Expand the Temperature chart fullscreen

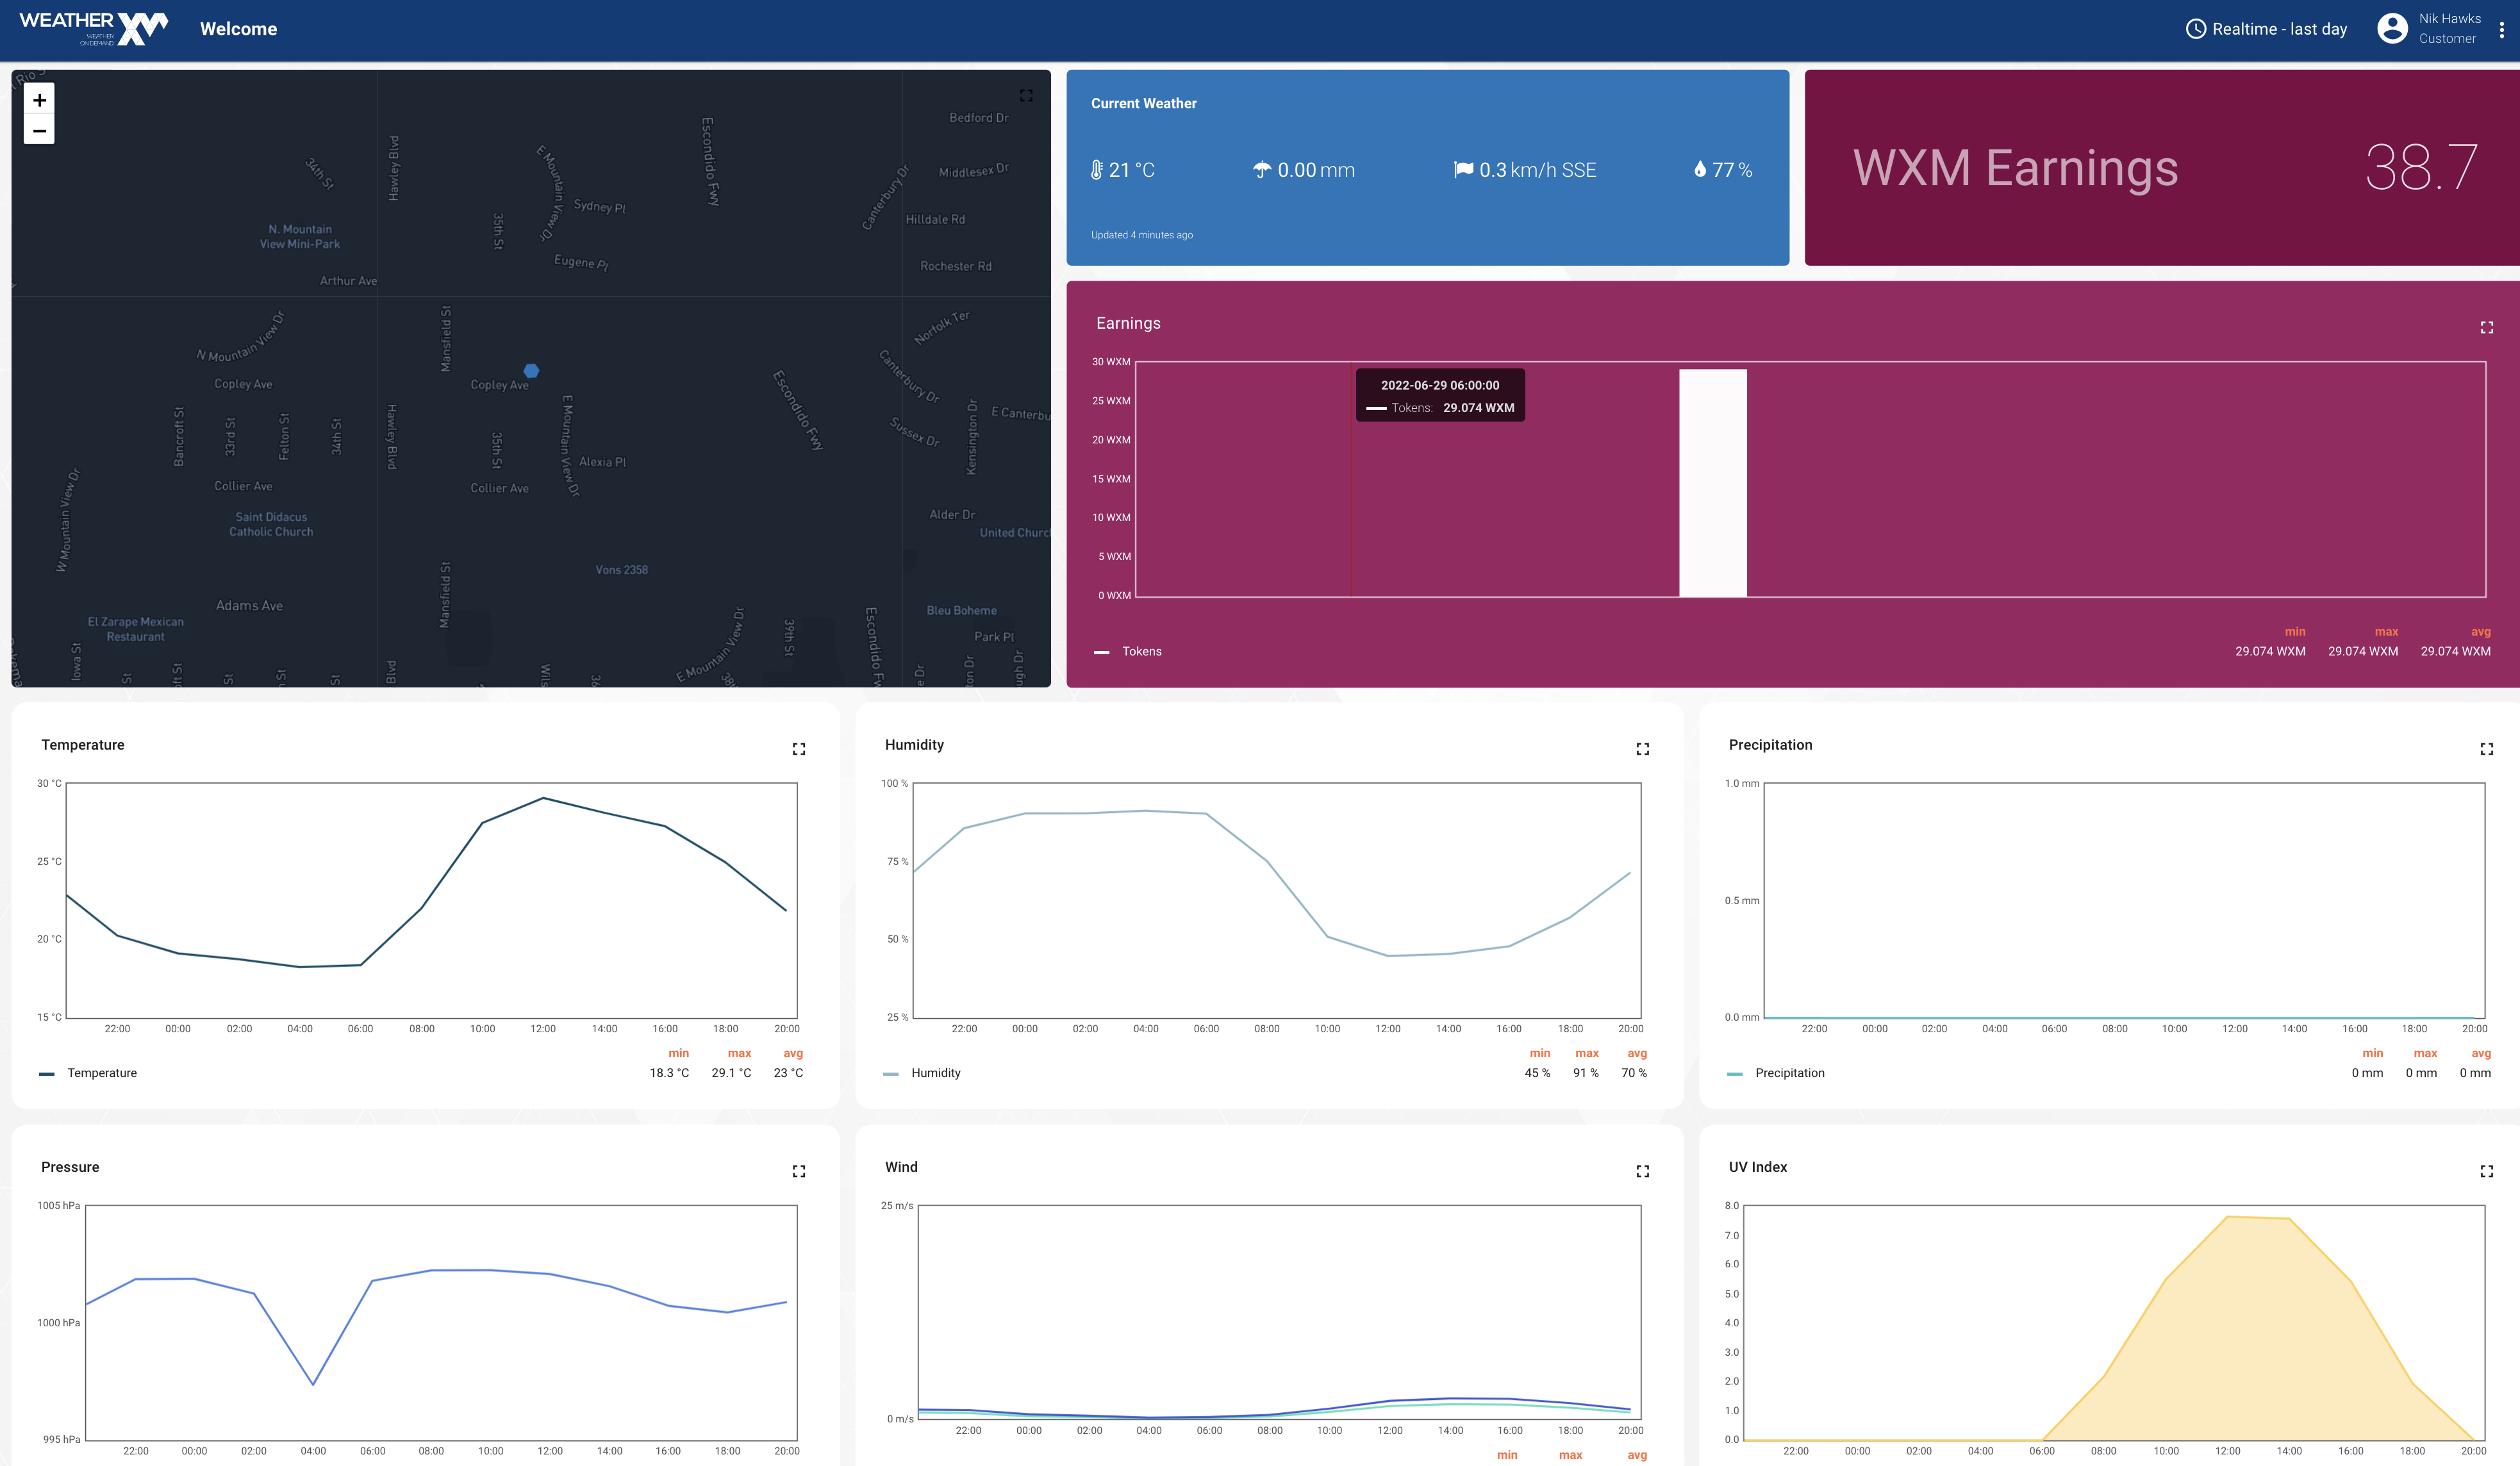click(x=798, y=749)
